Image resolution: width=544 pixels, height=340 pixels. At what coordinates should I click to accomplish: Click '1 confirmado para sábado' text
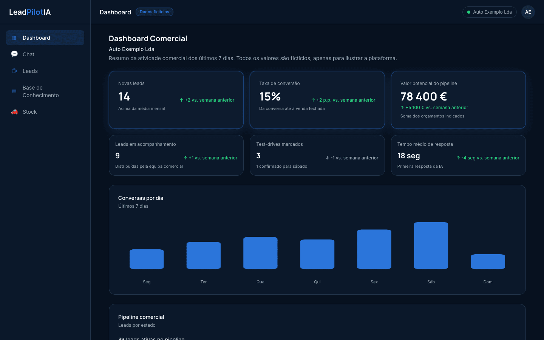281,166
